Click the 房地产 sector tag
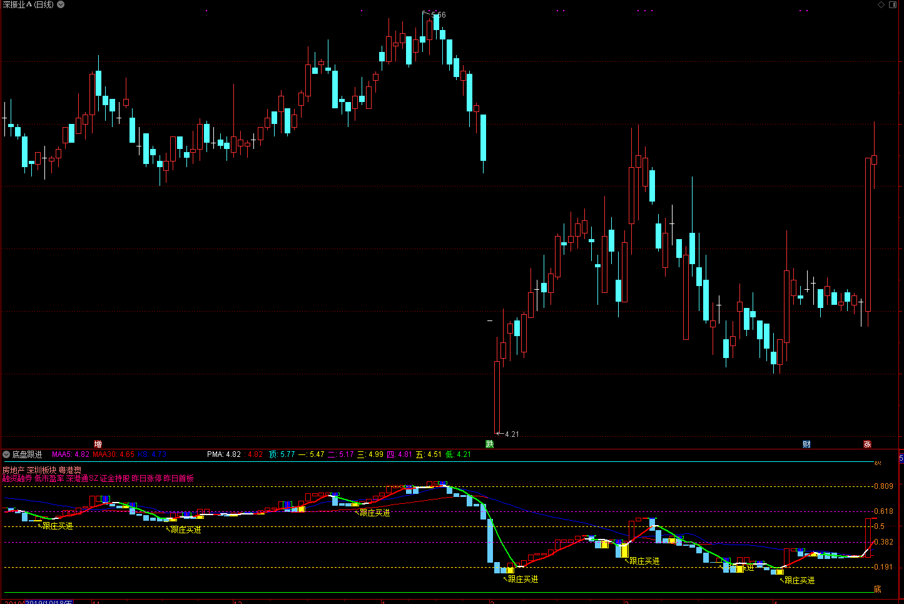The width and height of the screenshot is (904, 604). click(x=13, y=470)
